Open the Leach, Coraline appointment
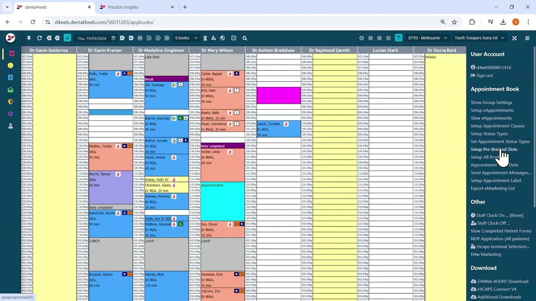The height and width of the screenshot is (301, 536). click(x=279, y=129)
